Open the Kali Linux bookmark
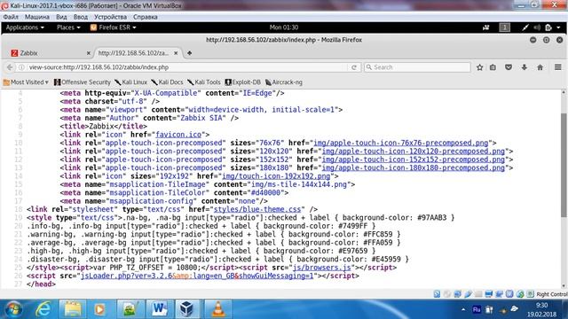568x319 pixels. pos(130,82)
